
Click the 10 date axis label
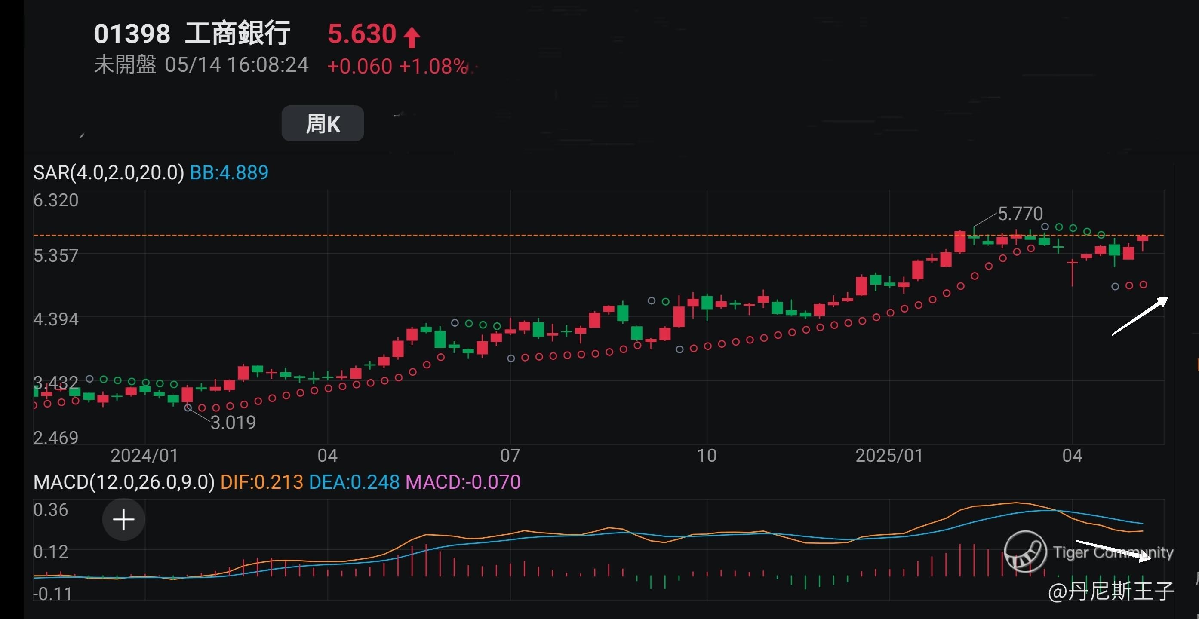(x=707, y=455)
